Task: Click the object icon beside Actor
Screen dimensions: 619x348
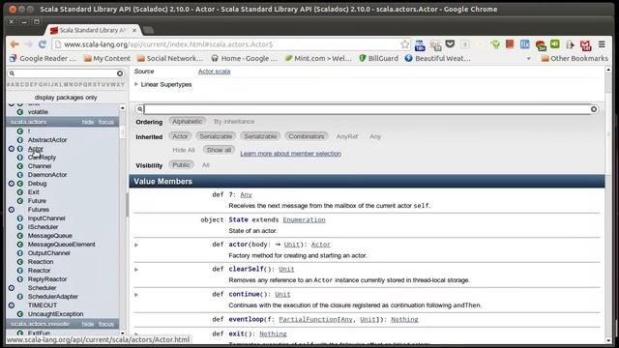Action: click(x=12, y=149)
